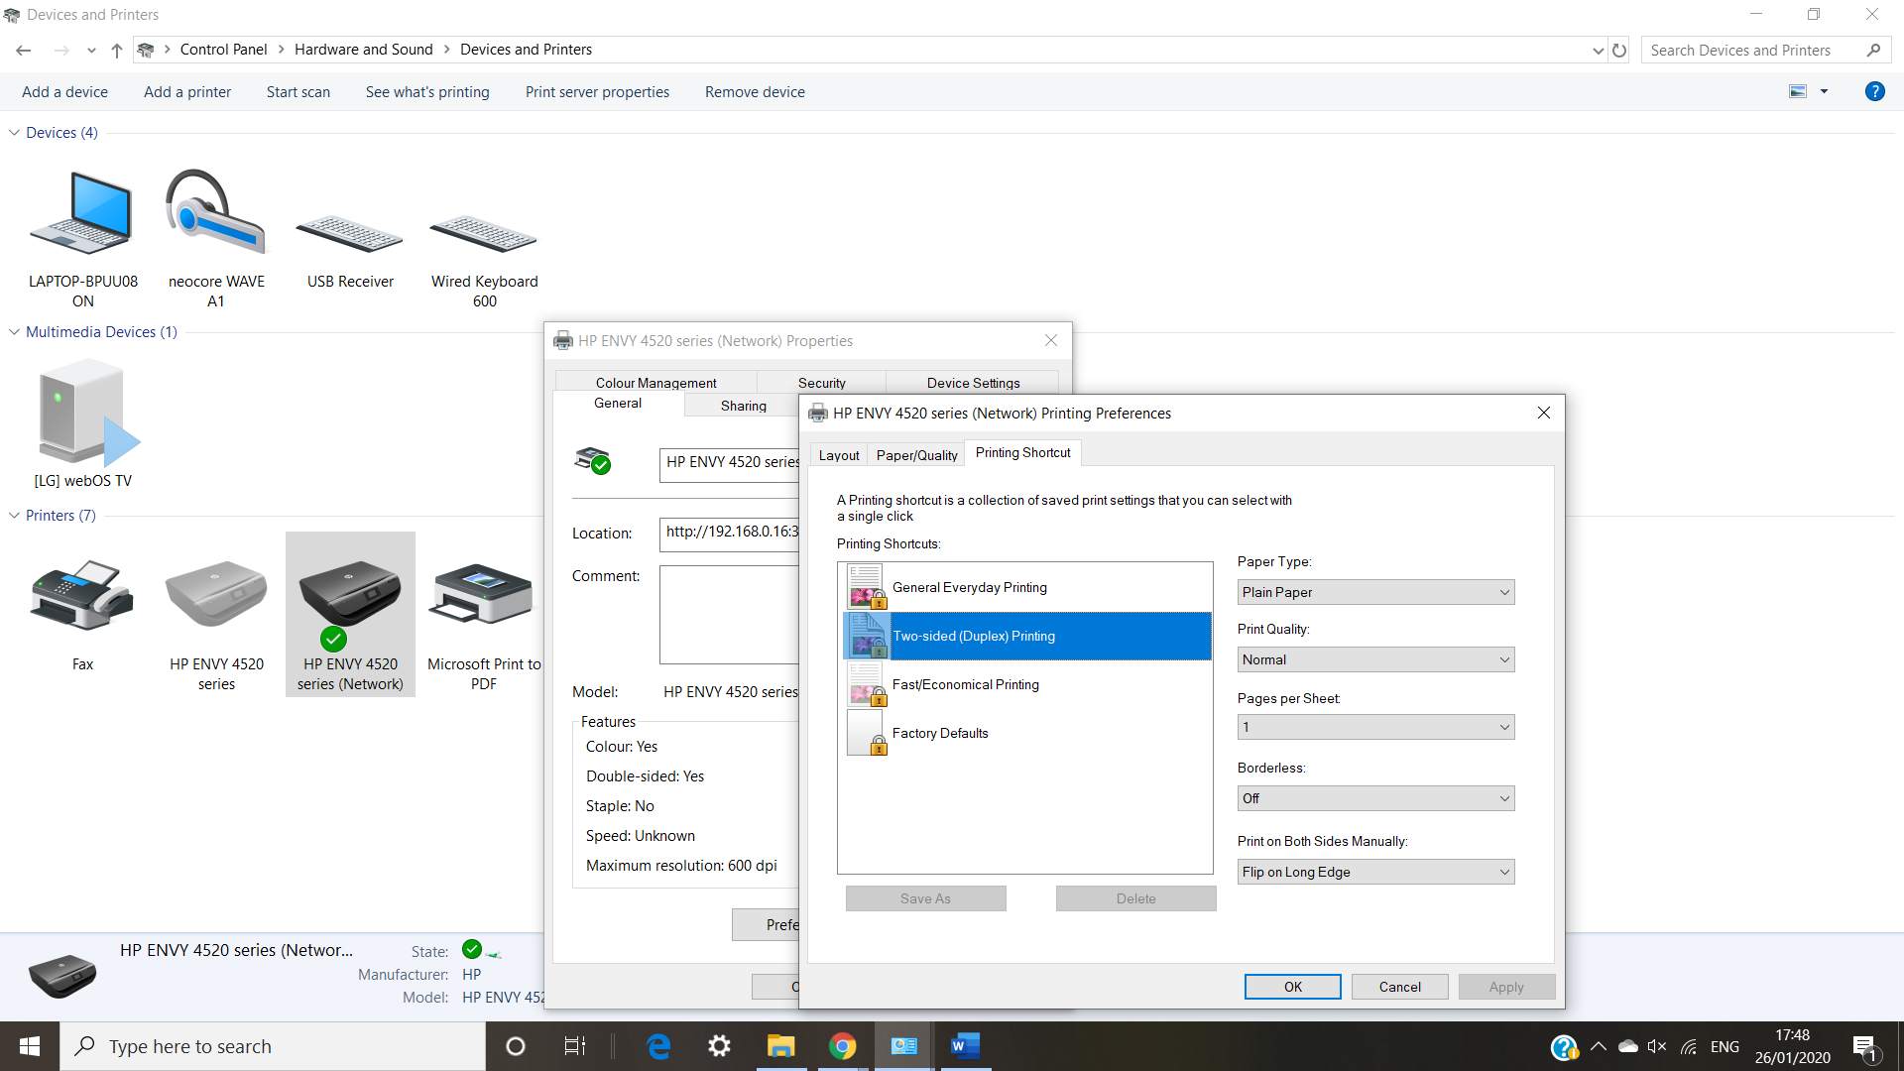Open the Layout tab
Screen dimensions: 1904x1071
839,455
